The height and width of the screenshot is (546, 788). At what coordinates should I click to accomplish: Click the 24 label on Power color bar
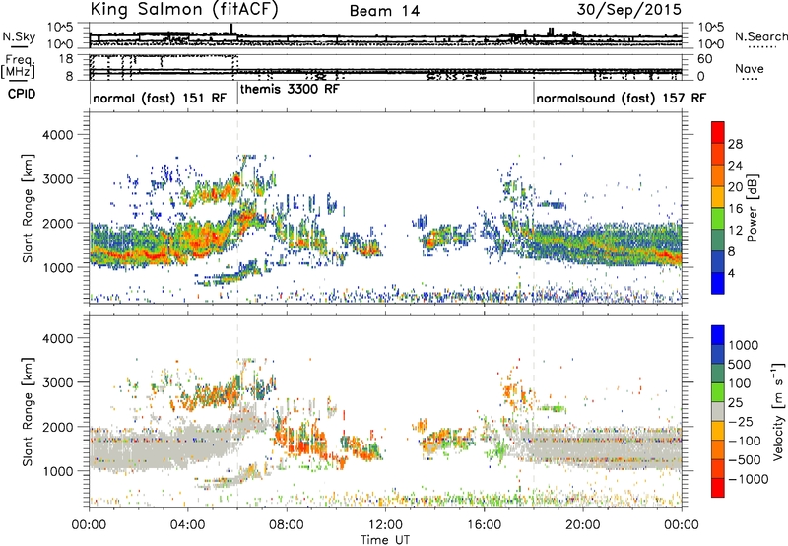735,166
